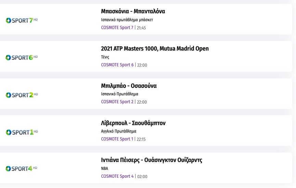Click the purple COSMOTE Sport 2 channel link

click(117, 102)
